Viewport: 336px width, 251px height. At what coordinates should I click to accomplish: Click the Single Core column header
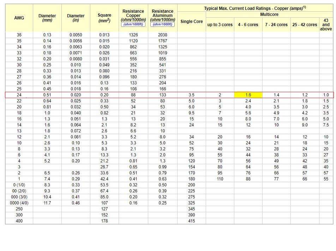(x=191, y=22)
